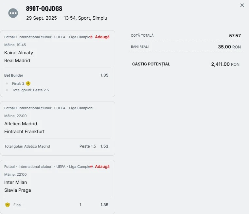Click the shield icon in Inter Milan card

click(x=8, y=205)
